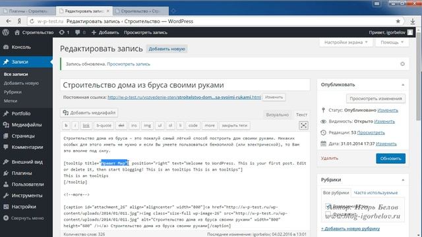This screenshot has width=422, height=237.
Task: Switch editor to Текст tab
Action: (301, 115)
